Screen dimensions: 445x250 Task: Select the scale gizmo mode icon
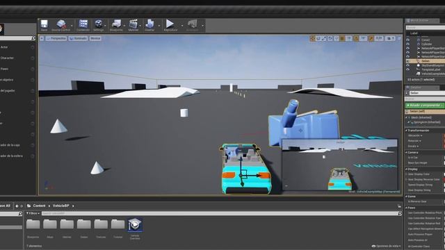point(324,38)
